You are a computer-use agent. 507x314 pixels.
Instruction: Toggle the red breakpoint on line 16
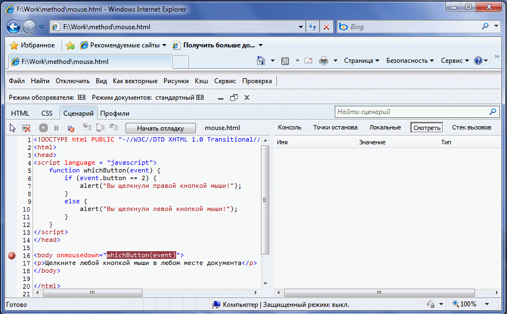tap(12, 256)
